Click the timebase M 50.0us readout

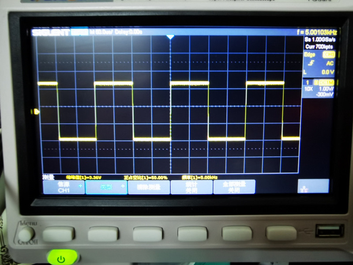(x=101, y=32)
